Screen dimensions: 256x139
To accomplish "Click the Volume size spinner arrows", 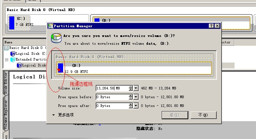I will pos(130,88).
